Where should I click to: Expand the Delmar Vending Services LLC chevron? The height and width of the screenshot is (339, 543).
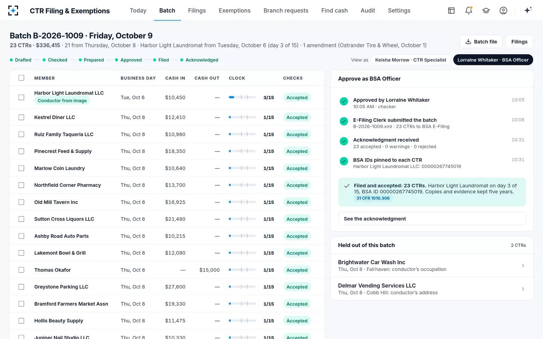tap(523, 289)
